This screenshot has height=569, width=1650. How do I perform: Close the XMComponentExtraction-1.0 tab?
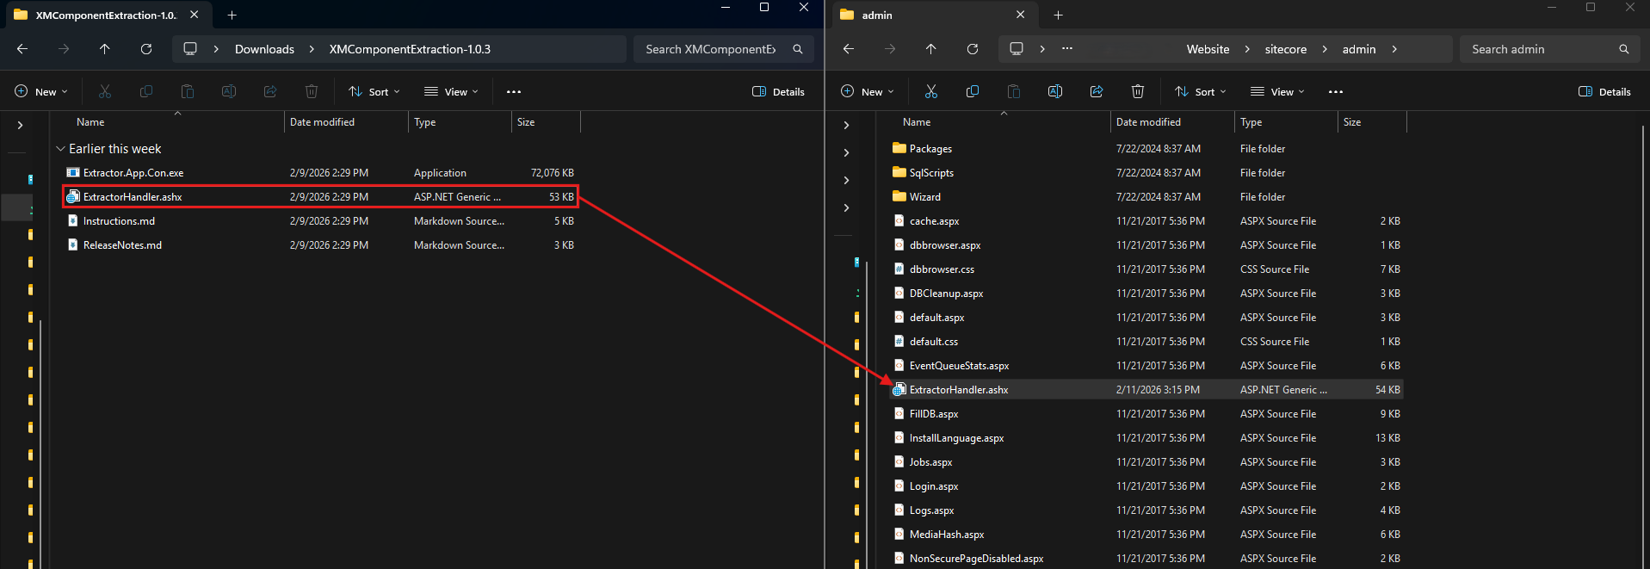pos(194,15)
